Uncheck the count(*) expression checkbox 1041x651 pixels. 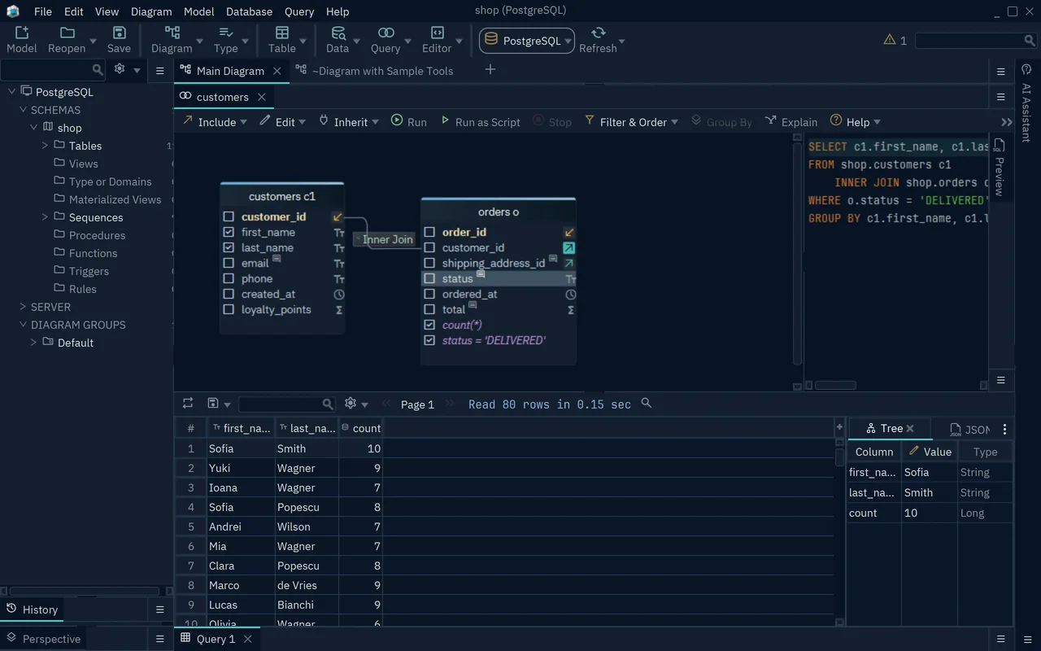click(x=429, y=325)
